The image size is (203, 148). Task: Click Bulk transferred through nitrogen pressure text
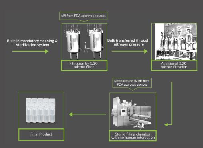[x=129, y=42]
